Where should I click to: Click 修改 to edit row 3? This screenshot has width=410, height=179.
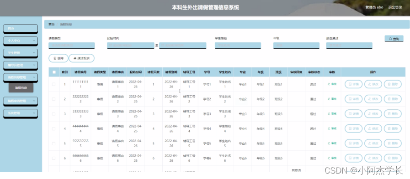click(373, 114)
